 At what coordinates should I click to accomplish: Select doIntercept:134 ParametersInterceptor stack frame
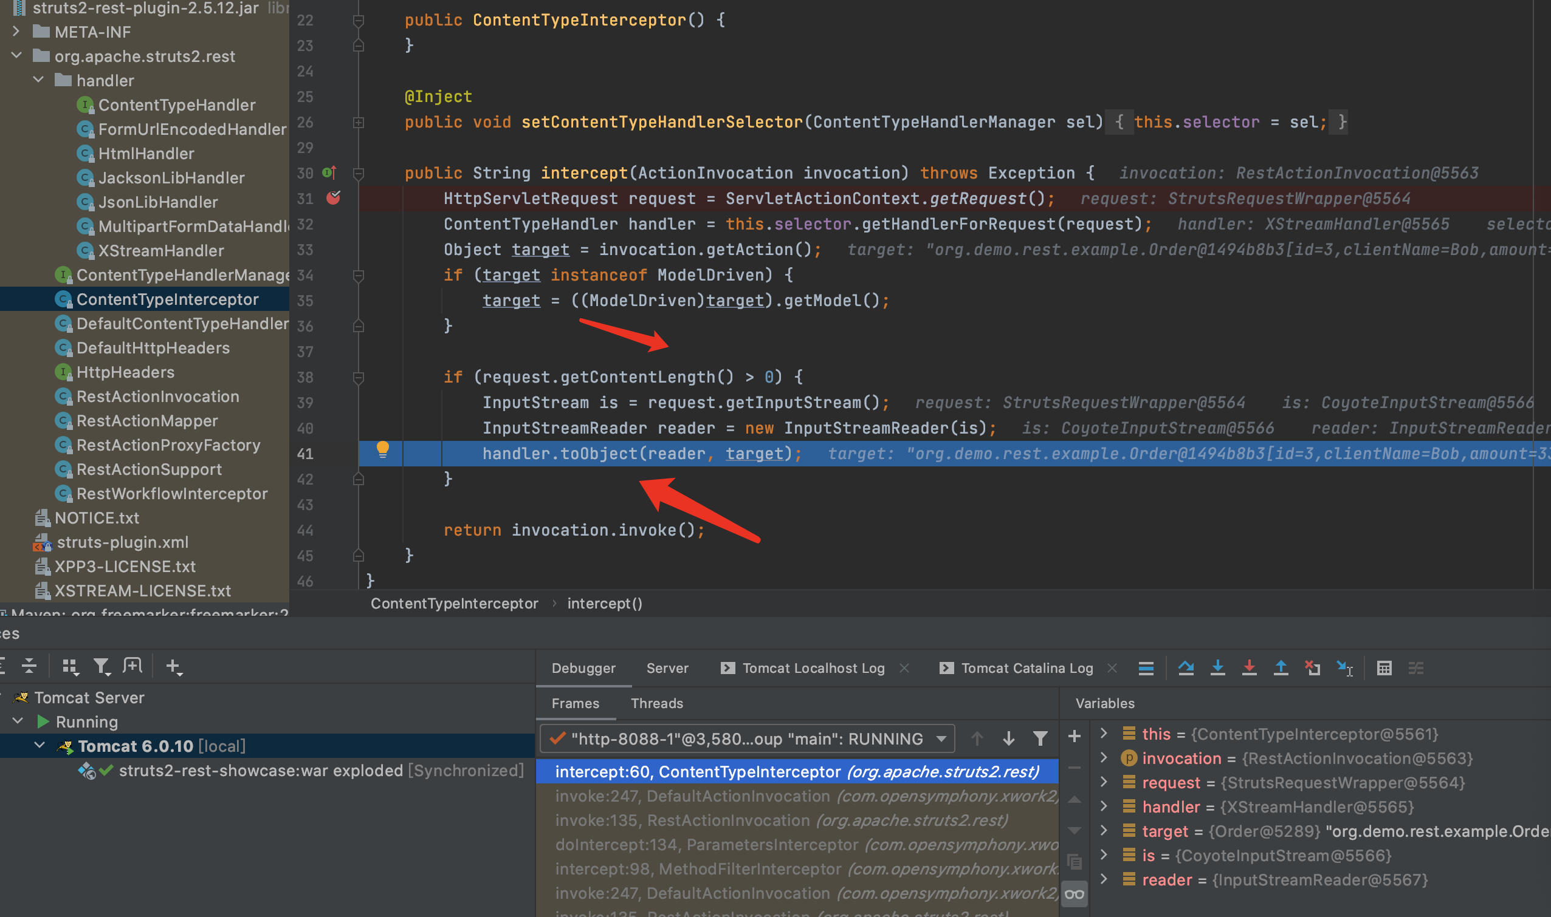pos(797,844)
